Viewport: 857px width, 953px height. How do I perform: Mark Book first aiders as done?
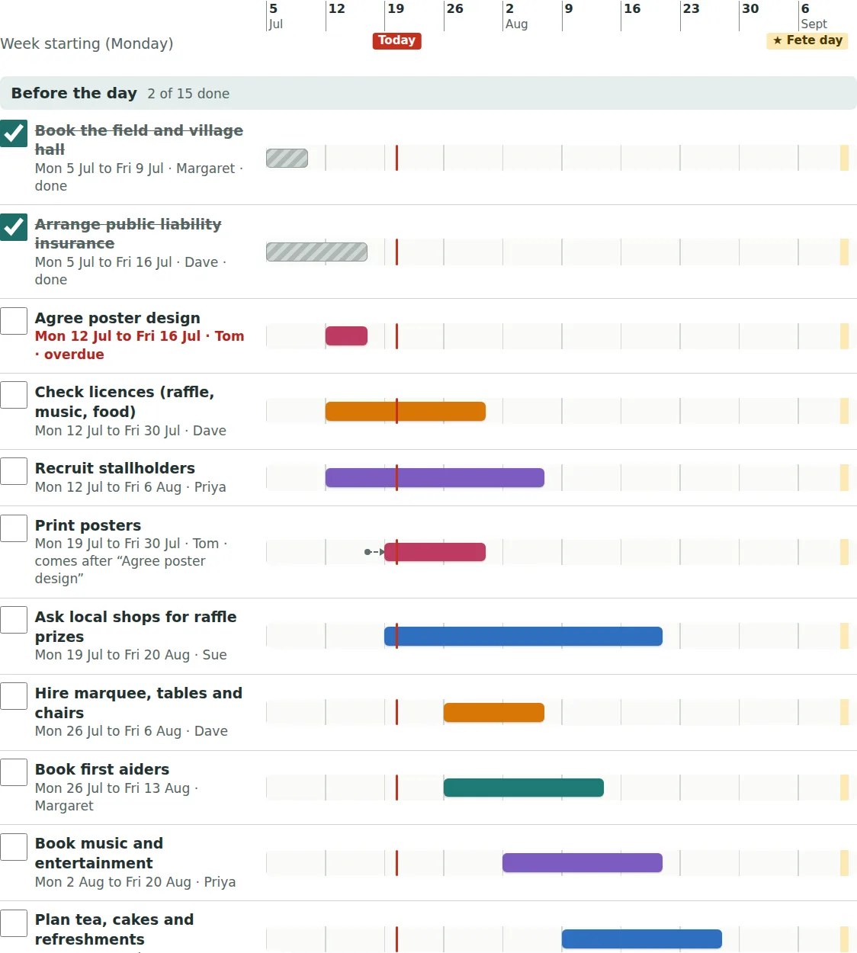point(14,772)
